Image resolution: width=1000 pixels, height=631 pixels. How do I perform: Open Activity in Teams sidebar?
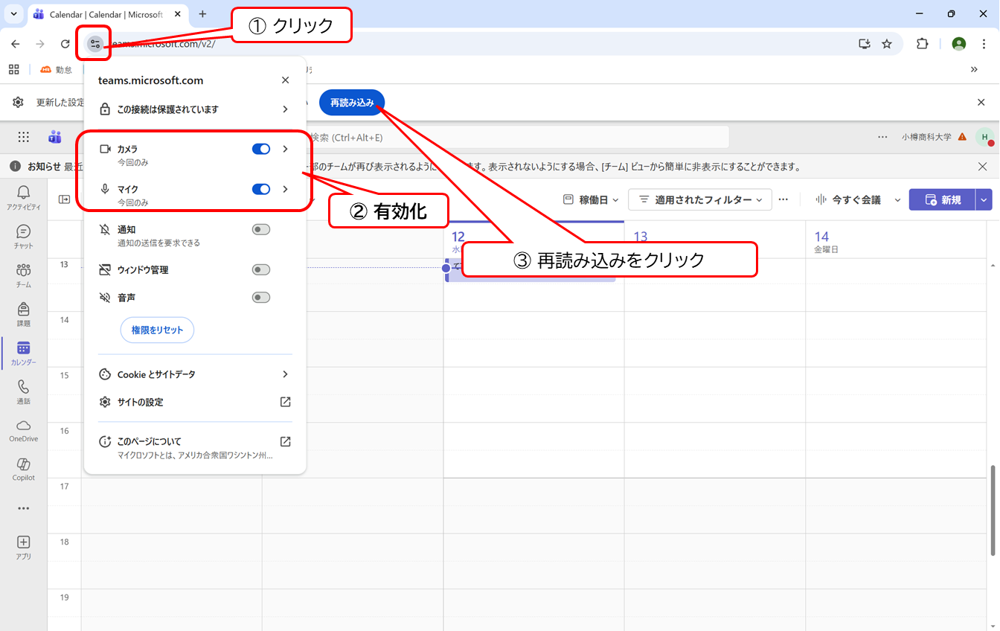click(23, 197)
